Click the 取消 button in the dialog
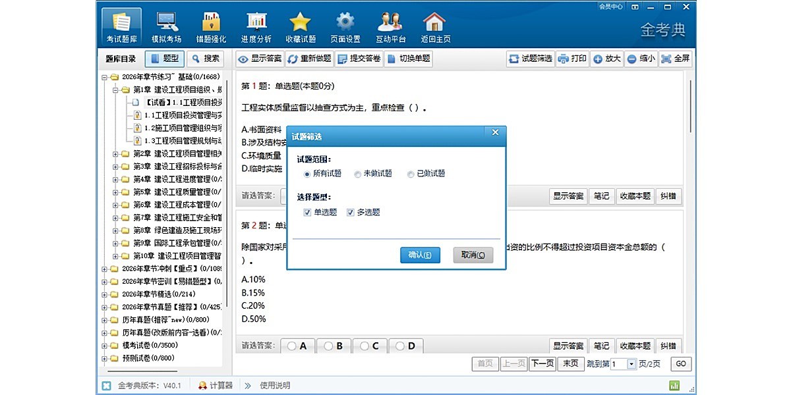 pyautogui.click(x=473, y=255)
